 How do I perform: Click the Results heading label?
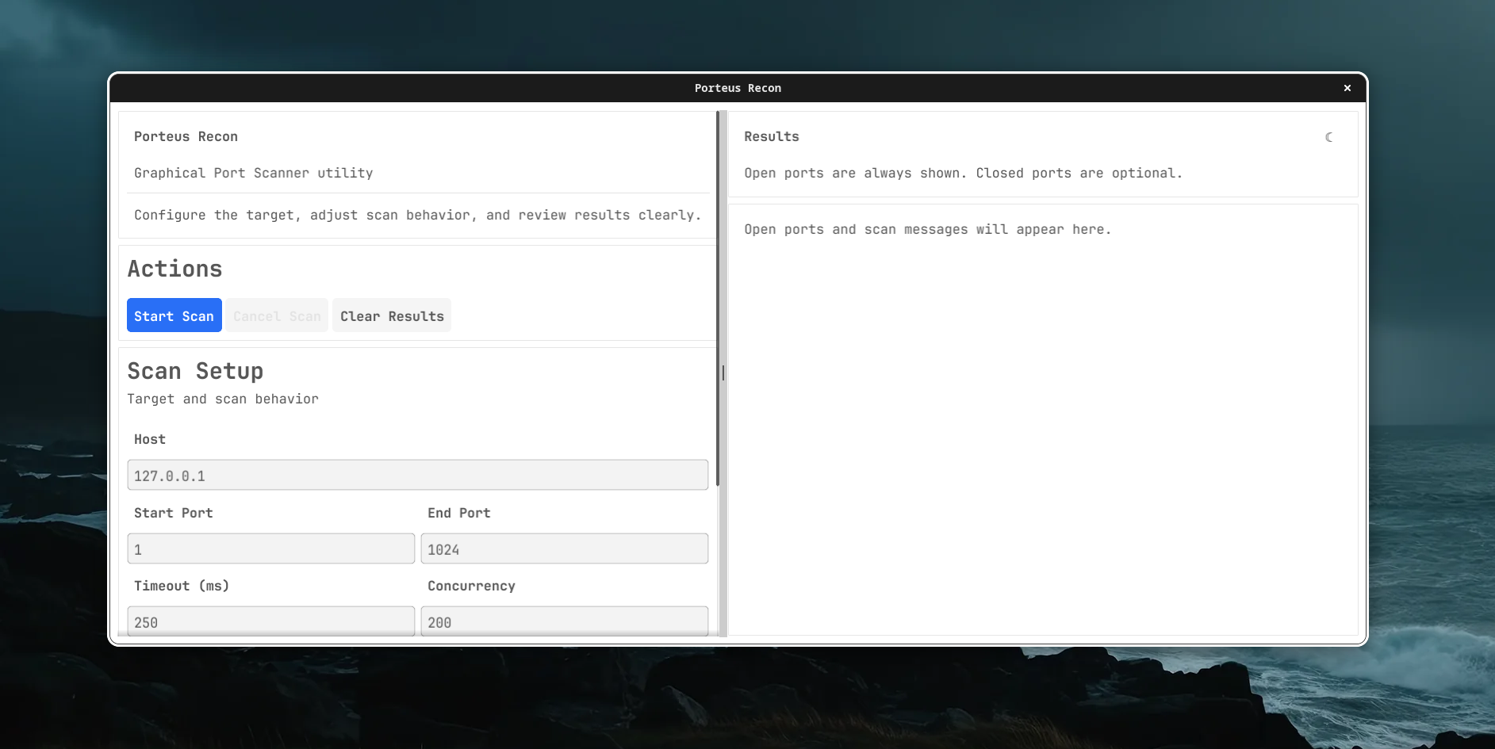click(771, 136)
